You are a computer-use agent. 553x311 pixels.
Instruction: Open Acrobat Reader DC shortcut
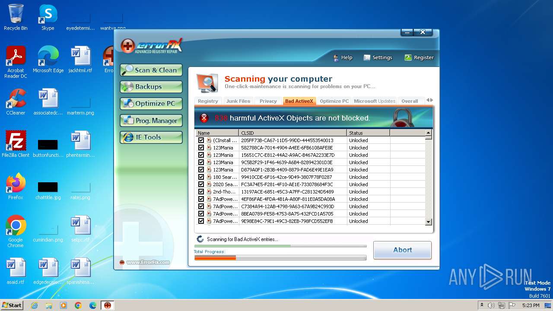(16, 62)
